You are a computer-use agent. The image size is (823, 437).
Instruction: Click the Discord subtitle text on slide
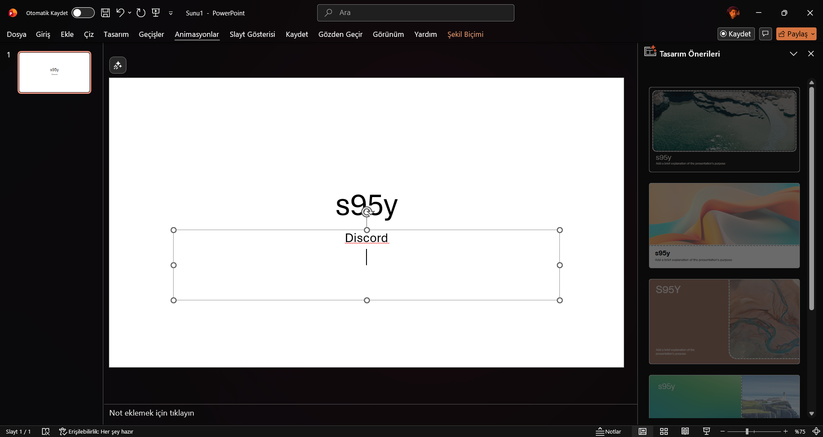click(366, 238)
